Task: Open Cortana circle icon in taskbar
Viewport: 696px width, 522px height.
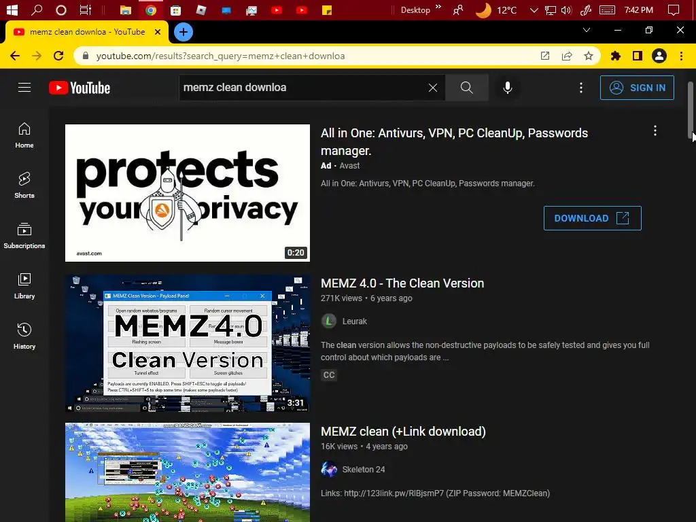Action: pyautogui.click(x=60, y=10)
